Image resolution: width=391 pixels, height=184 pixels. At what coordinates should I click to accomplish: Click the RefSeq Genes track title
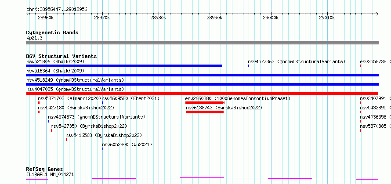pyautogui.click(x=44, y=170)
